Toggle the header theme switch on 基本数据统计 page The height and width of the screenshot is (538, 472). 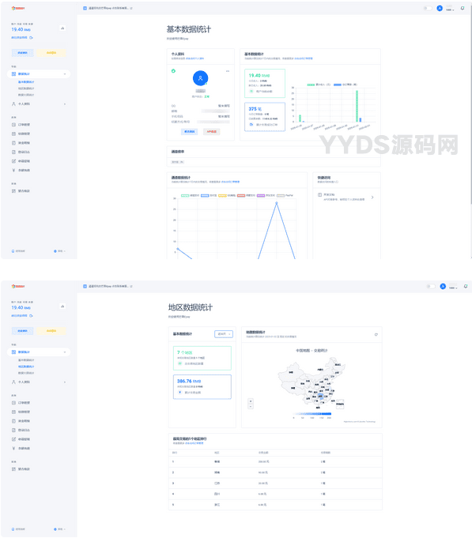428,8
